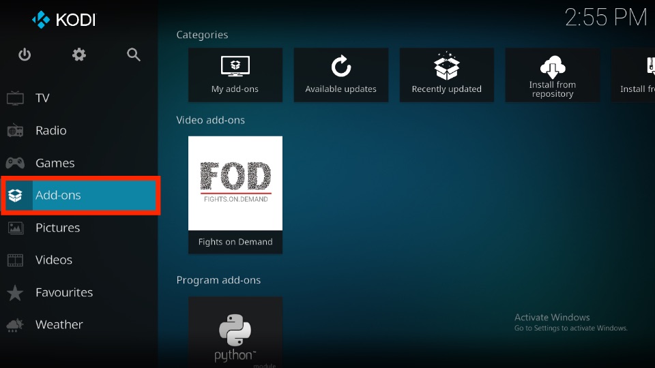Open the Python module program add-on
The height and width of the screenshot is (368, 655).
235,332
